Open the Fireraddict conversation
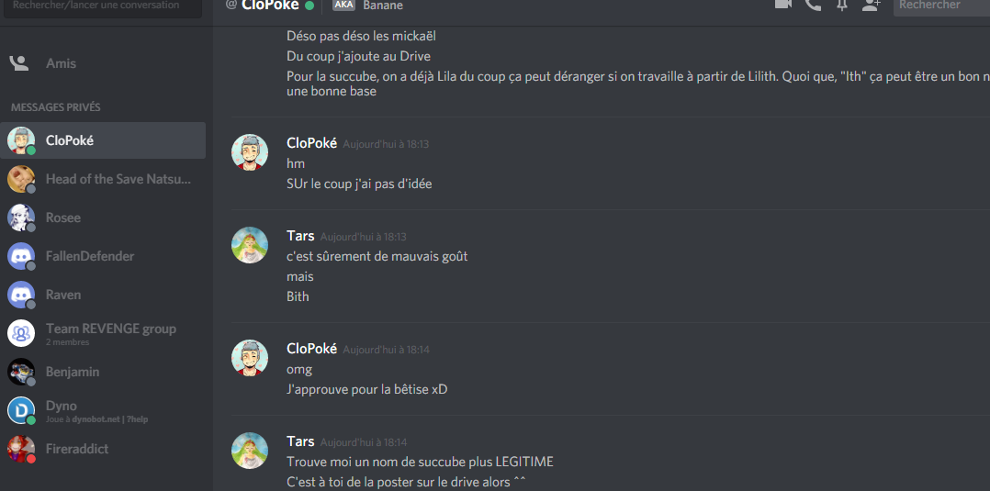This screenshot has height=491, width=990. click(103, 449)
